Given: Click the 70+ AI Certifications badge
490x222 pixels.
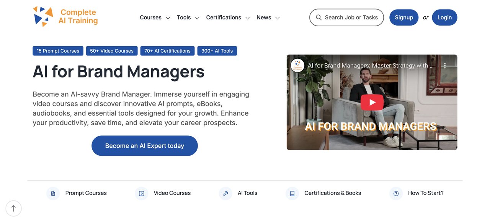Looking at the screenshot, I should click(x=167, y=51).
